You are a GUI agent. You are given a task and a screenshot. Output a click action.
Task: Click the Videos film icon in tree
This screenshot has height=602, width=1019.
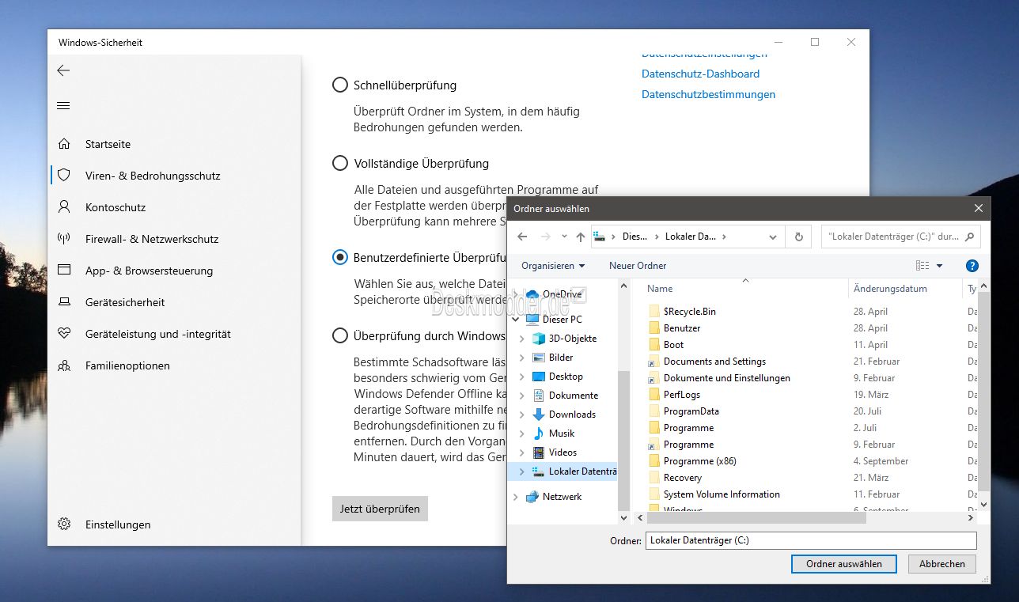pyautogui.click(x=539, y=452)
